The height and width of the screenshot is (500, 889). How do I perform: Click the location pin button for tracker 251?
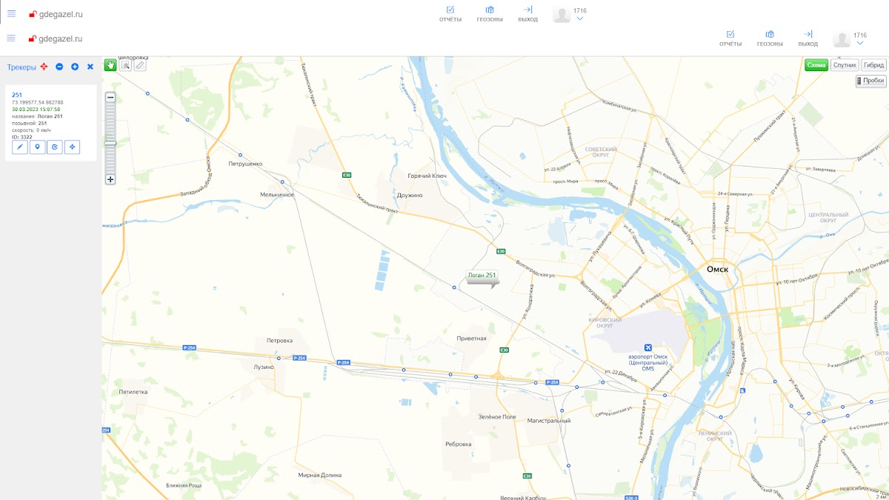(x=37, y=147)
